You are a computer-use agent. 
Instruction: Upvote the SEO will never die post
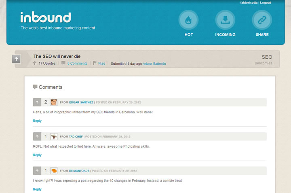[x=16, y=59]
